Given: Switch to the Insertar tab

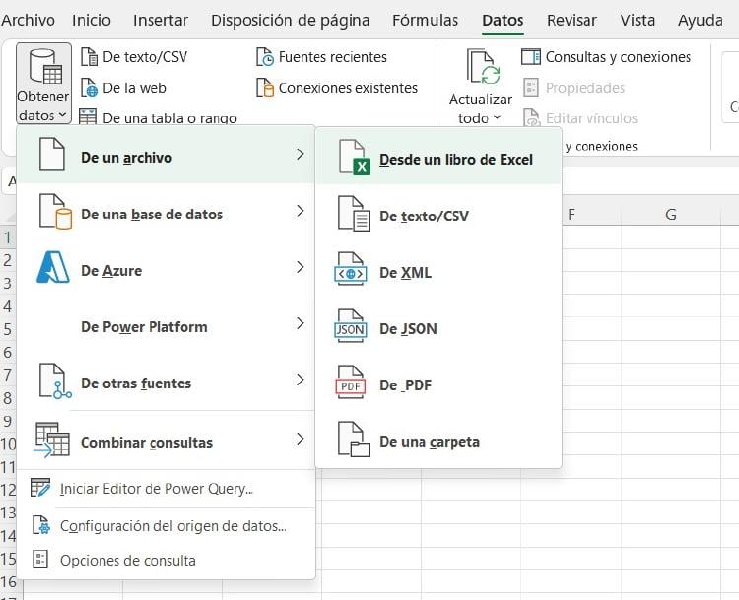Looking at the screenshot, I should [x=161, y=21].
